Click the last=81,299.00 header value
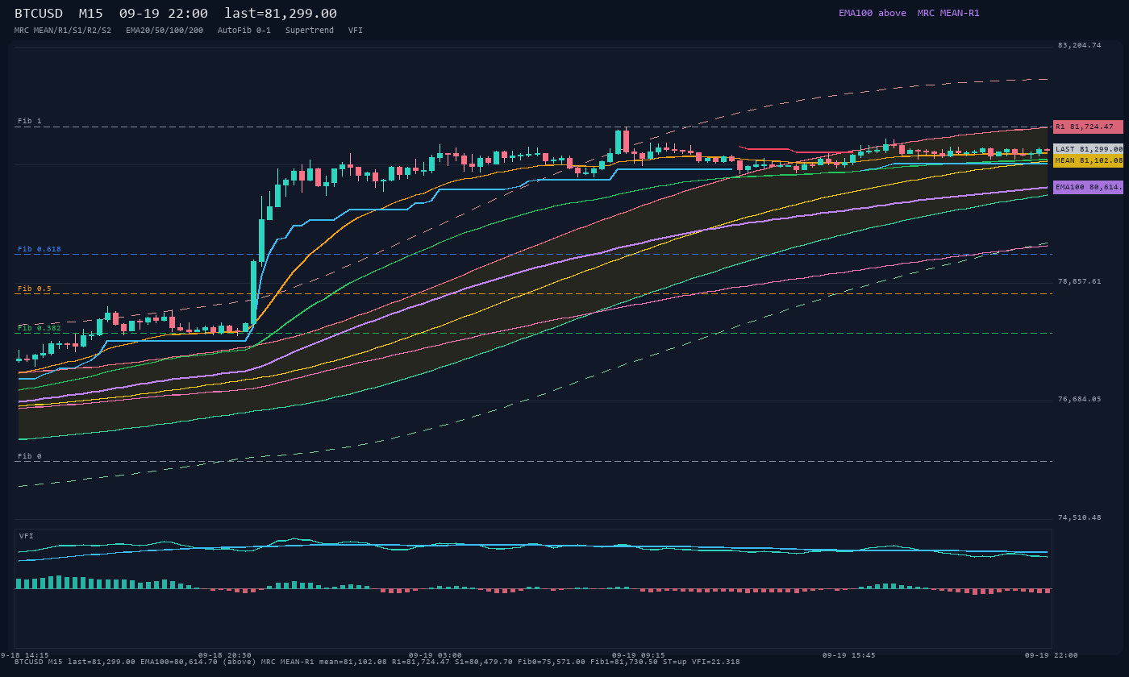This screenshot has height=677, width=1129. point(281,14)
